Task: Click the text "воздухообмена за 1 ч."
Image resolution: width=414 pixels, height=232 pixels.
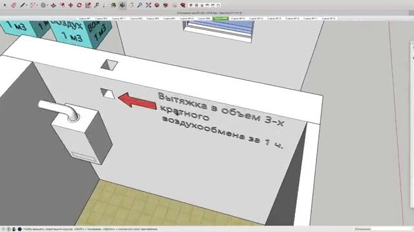Action: [223, 133]
